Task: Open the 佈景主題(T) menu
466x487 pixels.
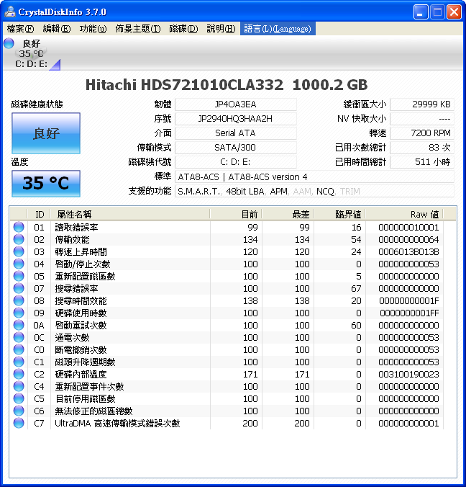Action: [x=138, y=29]
